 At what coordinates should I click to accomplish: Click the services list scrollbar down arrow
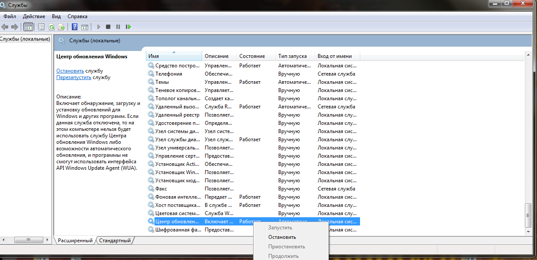pos(528,232)
